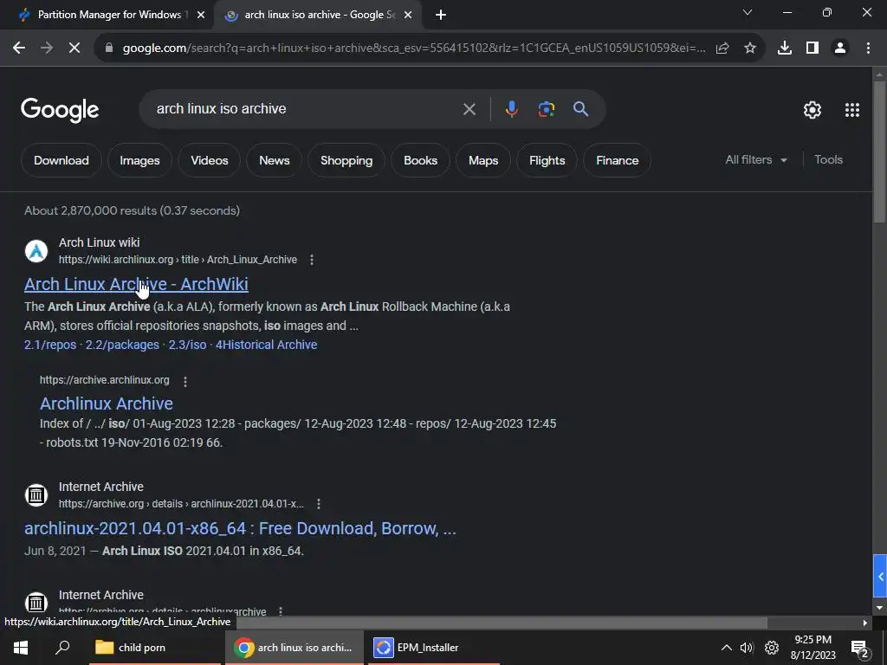The image size is (887, 665).
Task: Switch to Shopping results
Action: (346, 160)
